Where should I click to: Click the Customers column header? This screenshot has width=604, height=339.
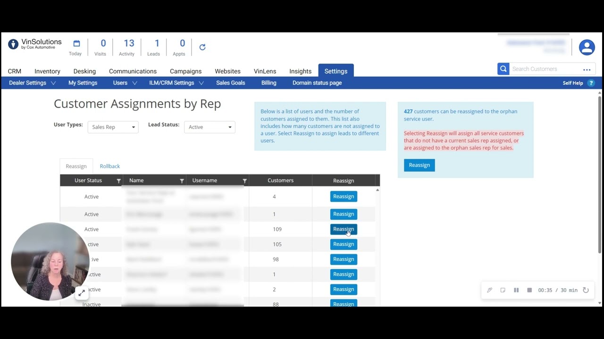280,181
